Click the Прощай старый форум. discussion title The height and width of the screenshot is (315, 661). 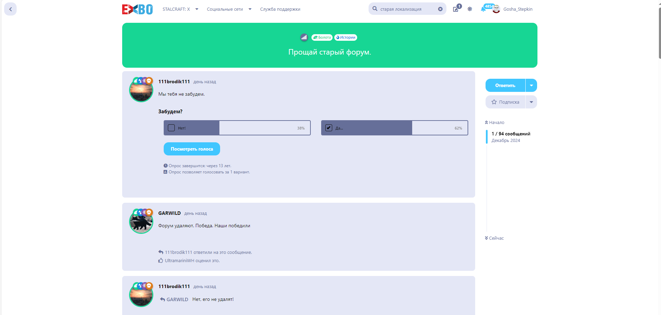coord(329,52)
